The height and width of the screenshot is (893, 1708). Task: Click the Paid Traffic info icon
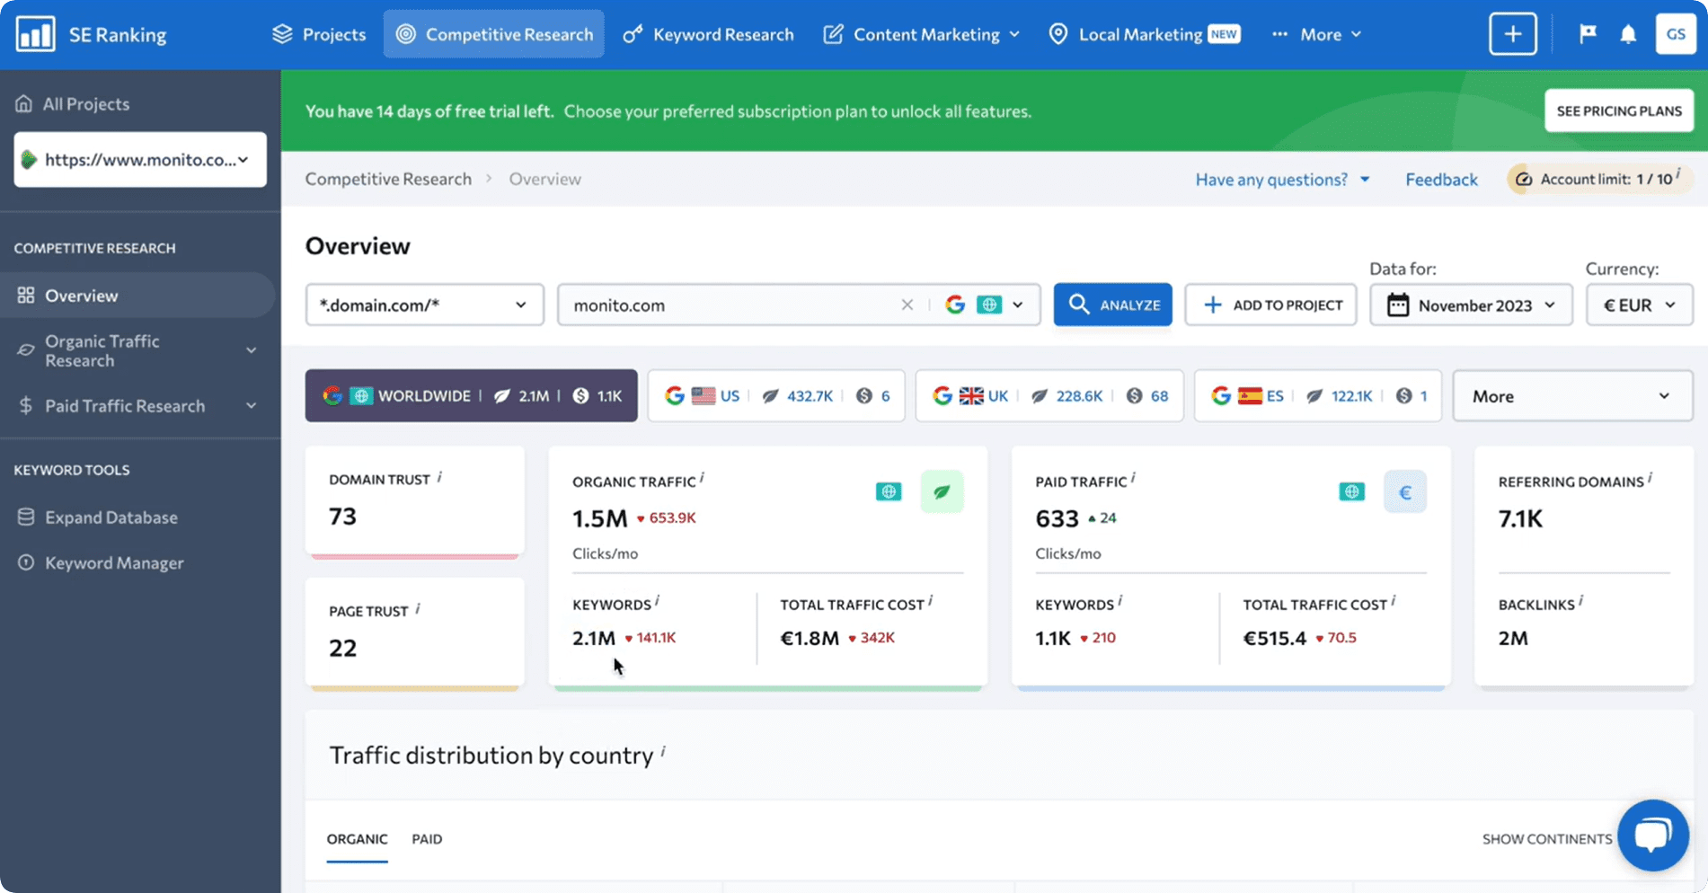[1133, 478]
